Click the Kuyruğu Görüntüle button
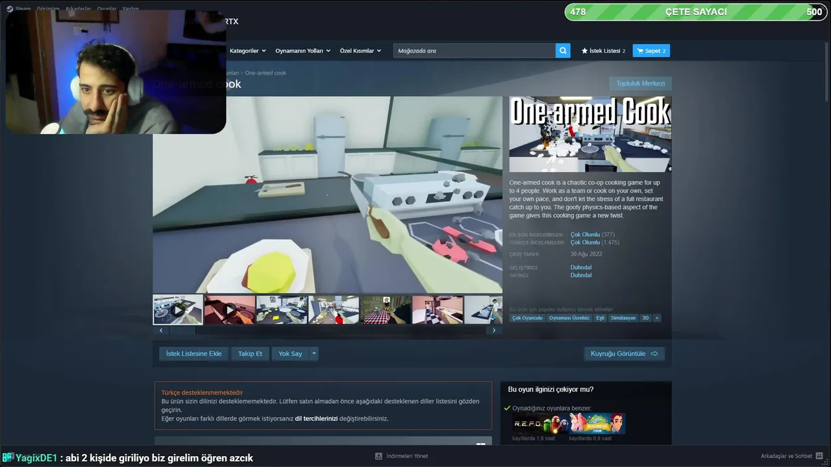The image size is (831, 467). 624,353
